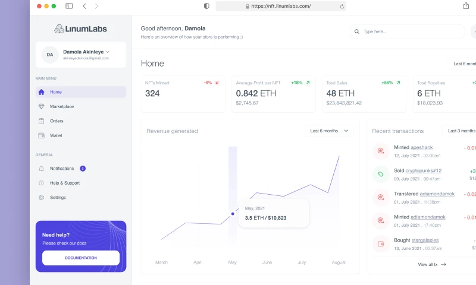Open the Marketplace menu item
Viewport: 476px width, 285px height.
(62, 107)
